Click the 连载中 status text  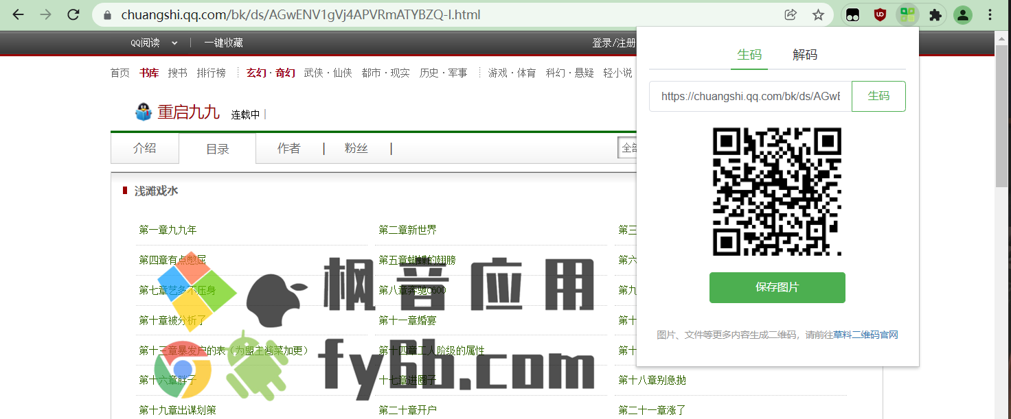coord(245,115)
